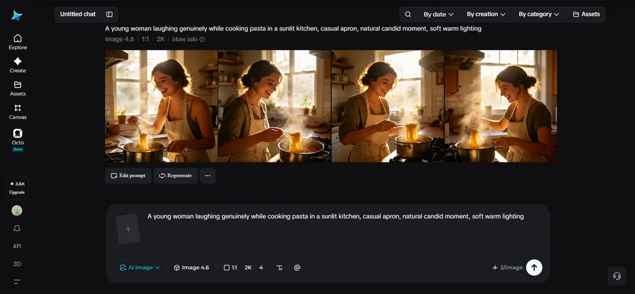Submit prompt with the up arrow button
Viewport: 635px width, 294px height.
click(x=534, y=267)
